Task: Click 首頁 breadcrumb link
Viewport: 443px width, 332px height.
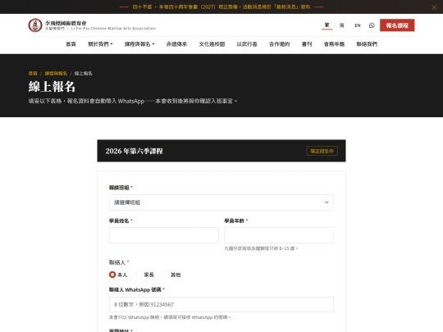Action: pos(33,74)
